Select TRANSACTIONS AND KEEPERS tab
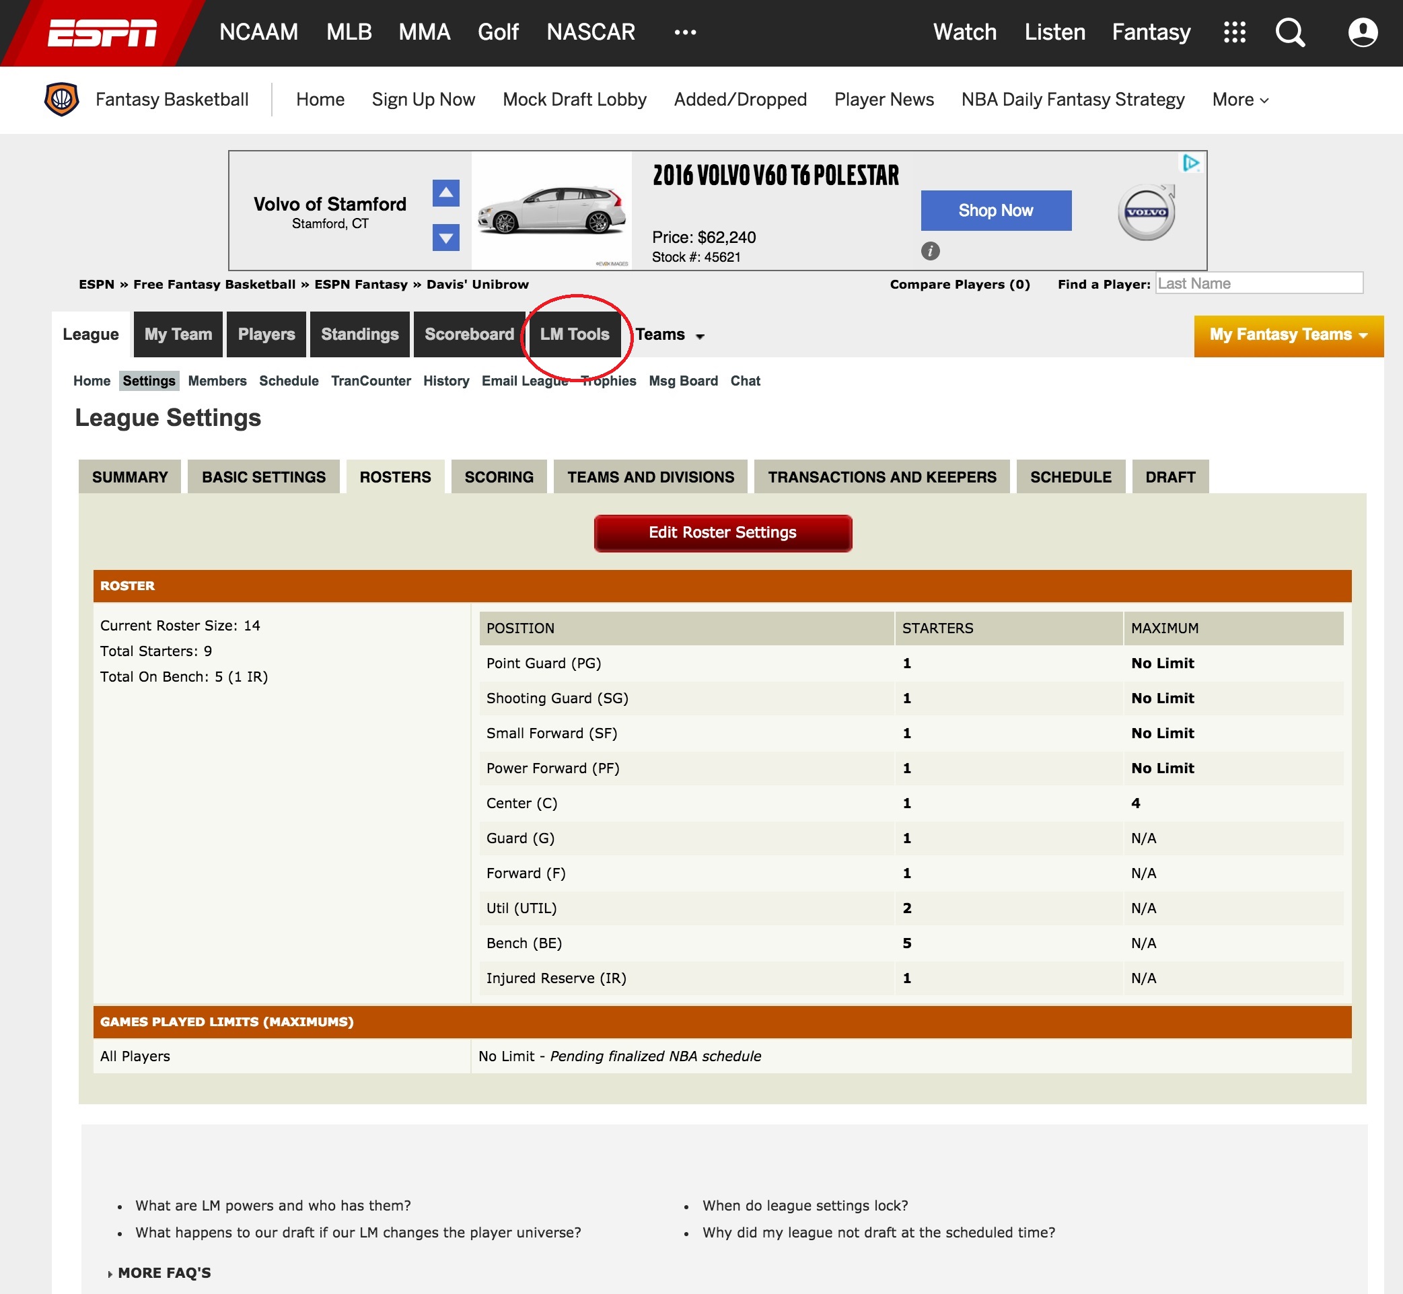The height and width of the screenshot is (1294, 1403). (x=882, y=477)
